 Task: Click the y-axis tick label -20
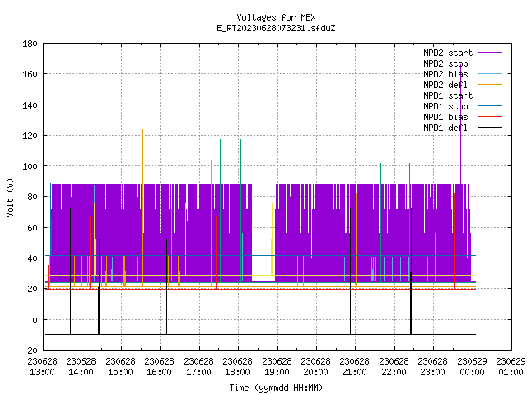pyautogui.click(x=30, y=351)
